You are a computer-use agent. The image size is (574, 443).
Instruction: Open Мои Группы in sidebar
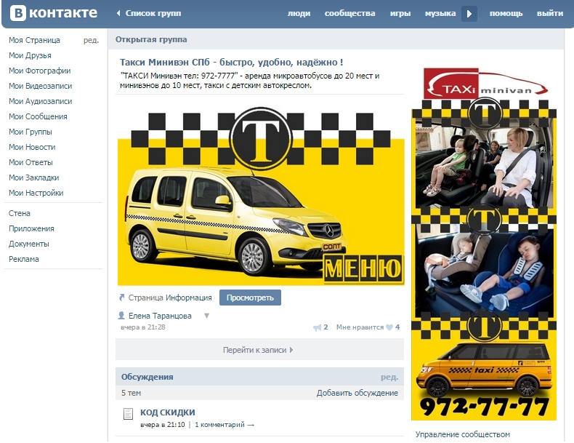(31, 132)
